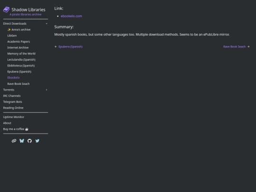Click the Shadow Libraries book logo icon
Viewport: 256px width, 192px height.
(x=6, y=9)
